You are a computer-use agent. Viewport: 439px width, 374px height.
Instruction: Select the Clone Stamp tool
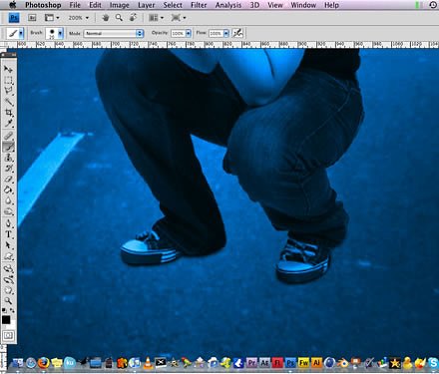[x=8, y=158]
